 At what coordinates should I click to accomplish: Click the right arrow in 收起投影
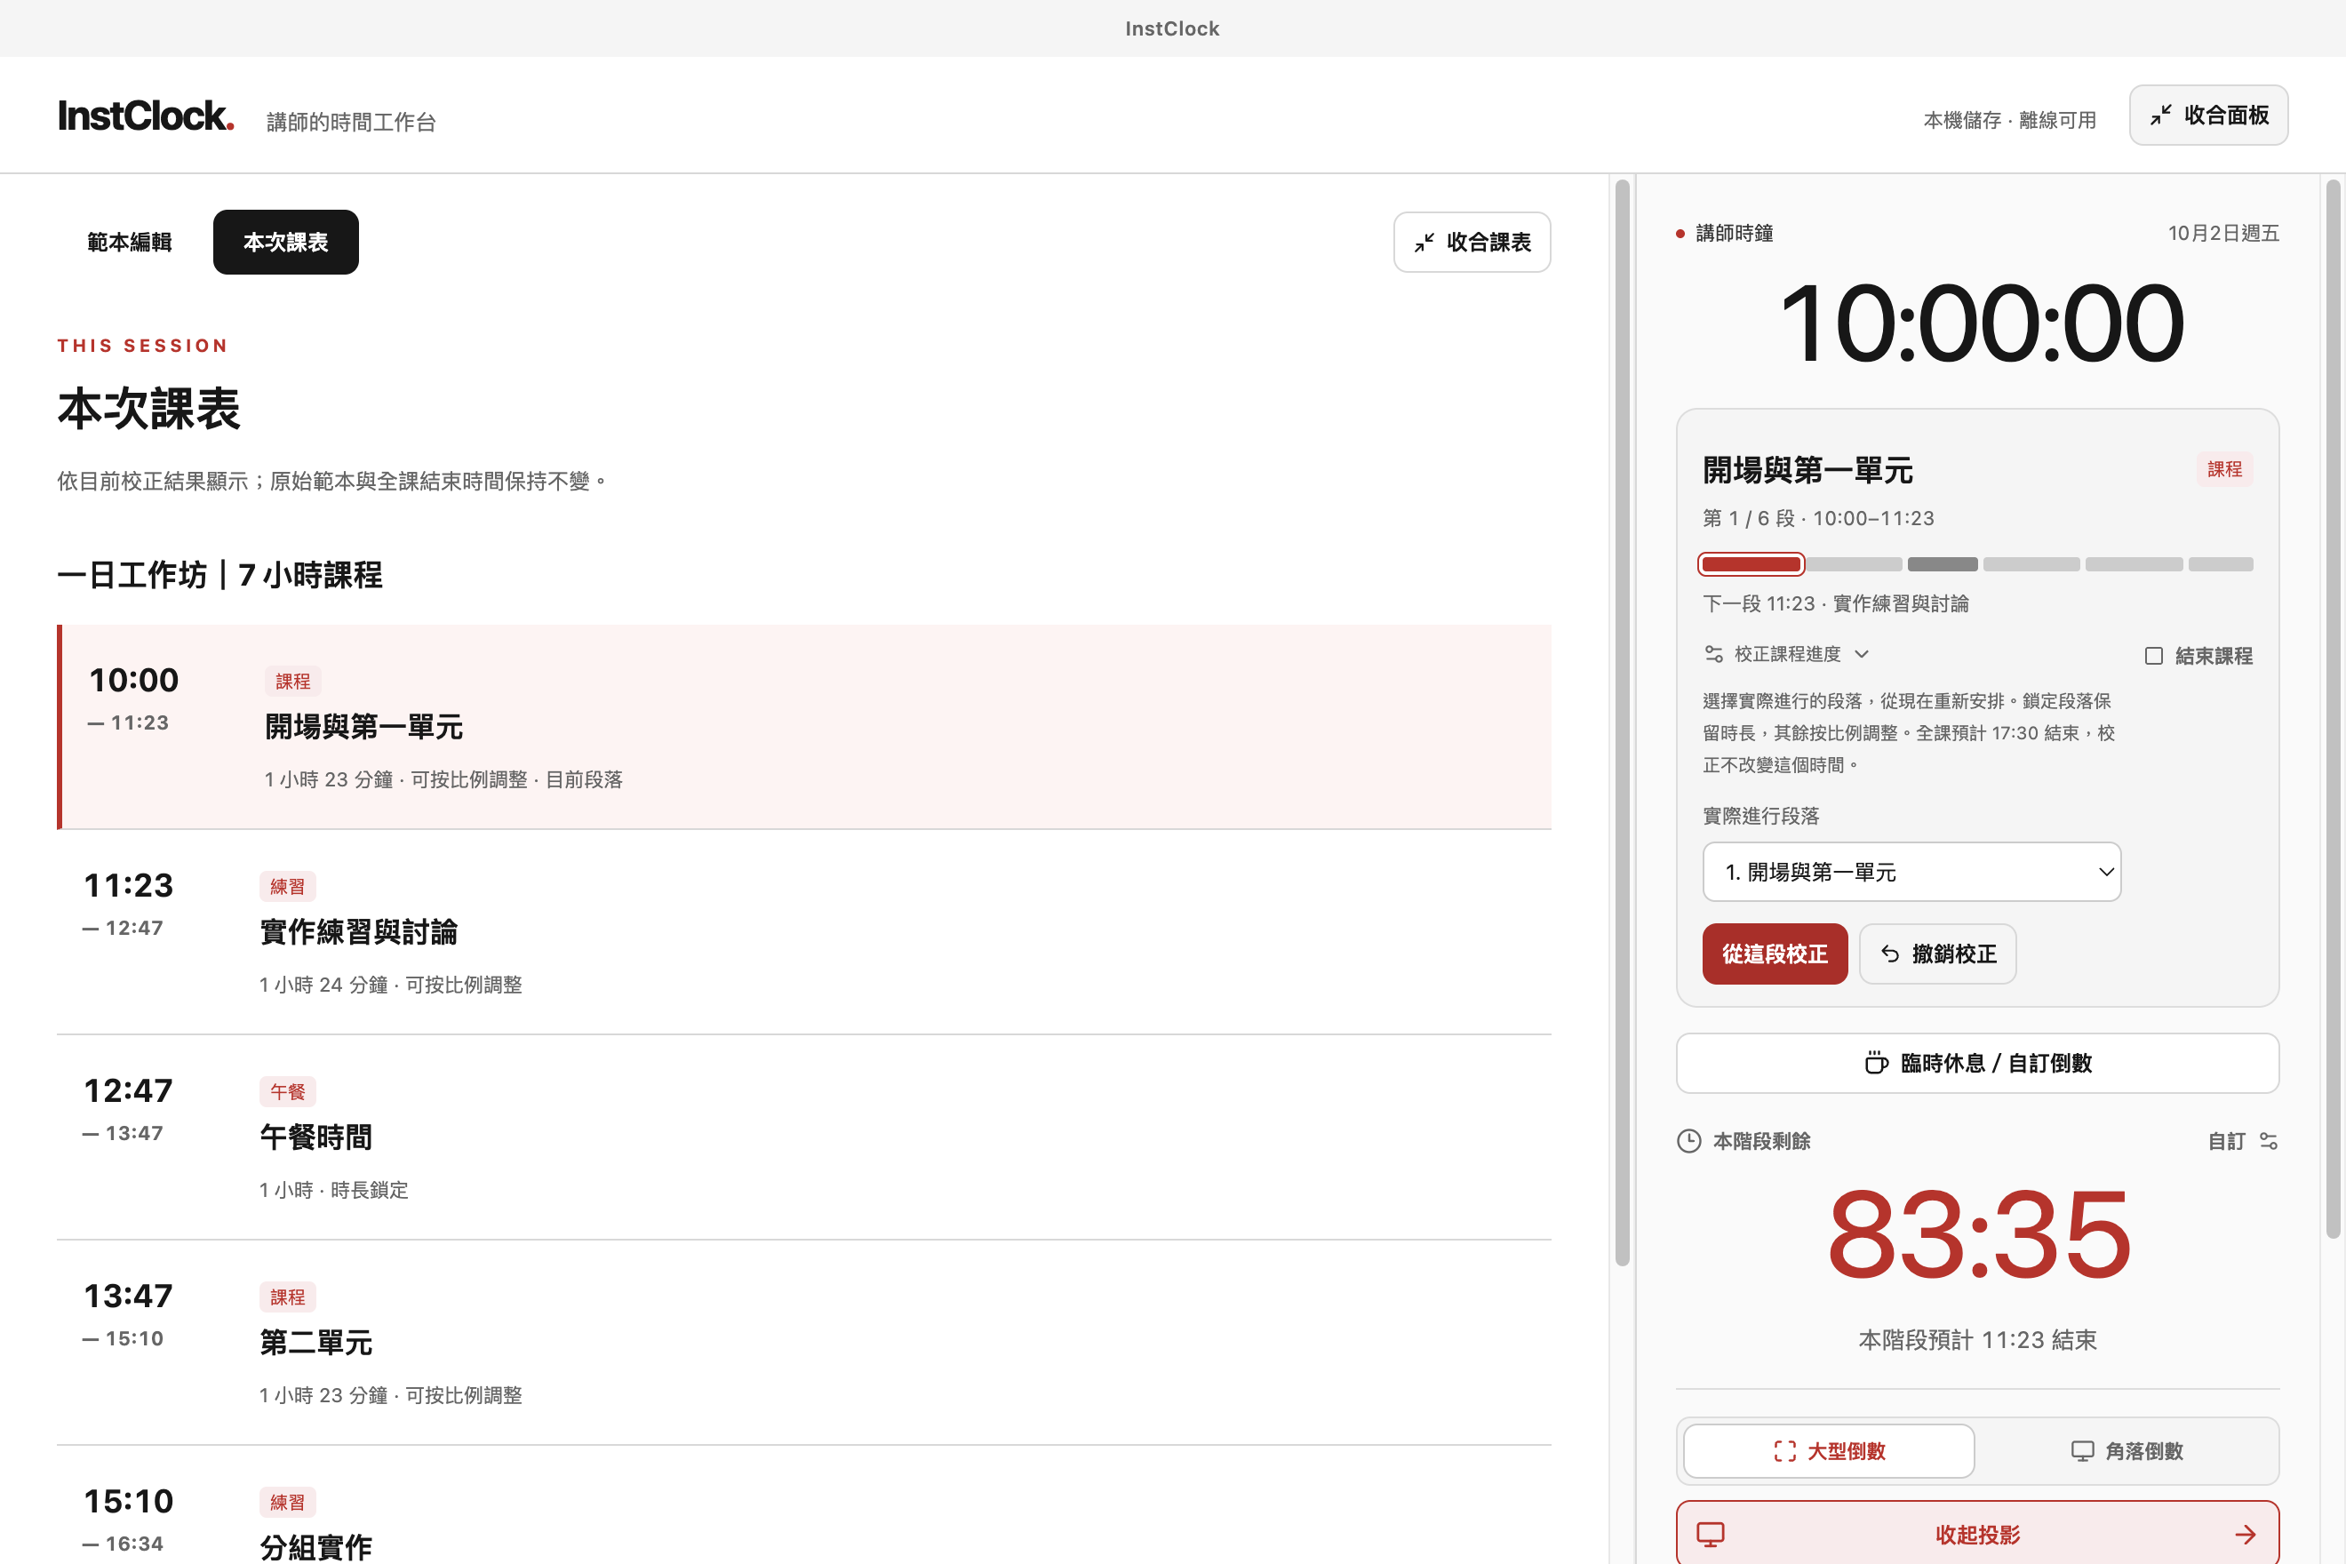pos(2246,1534)
